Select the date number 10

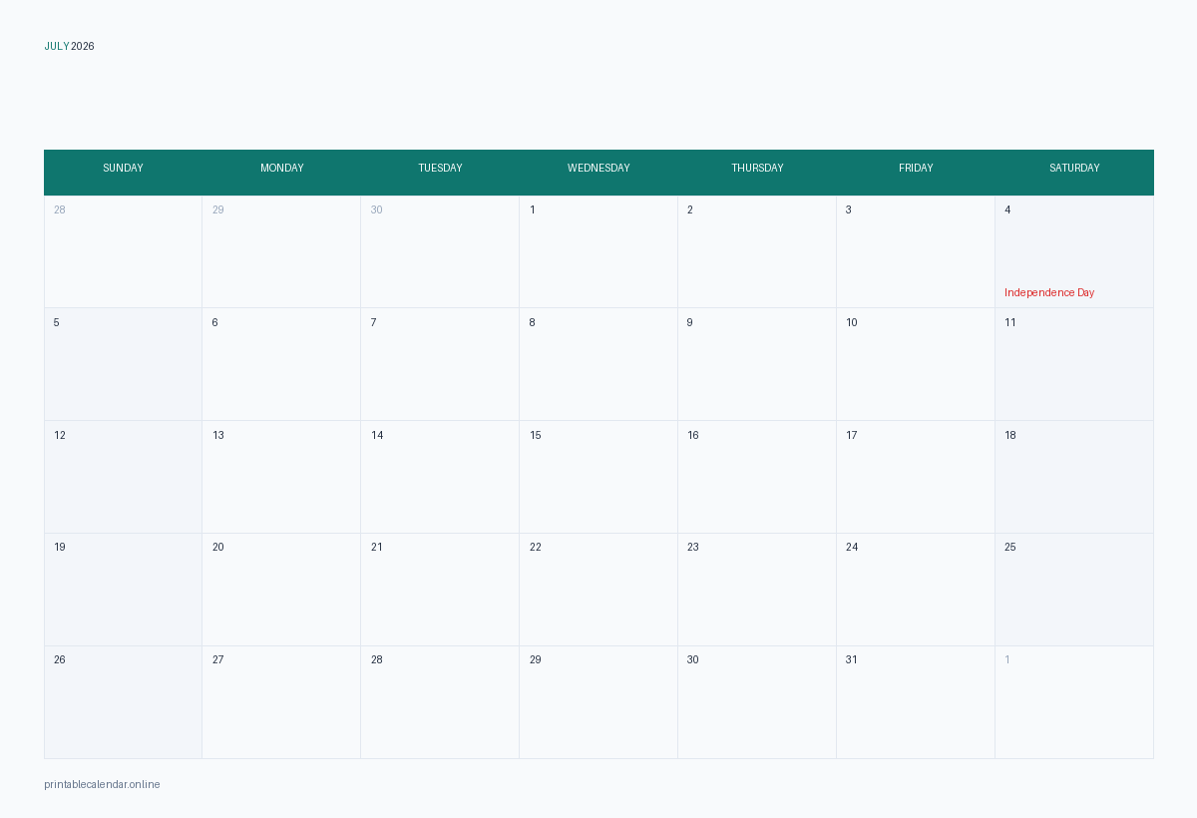852,322
